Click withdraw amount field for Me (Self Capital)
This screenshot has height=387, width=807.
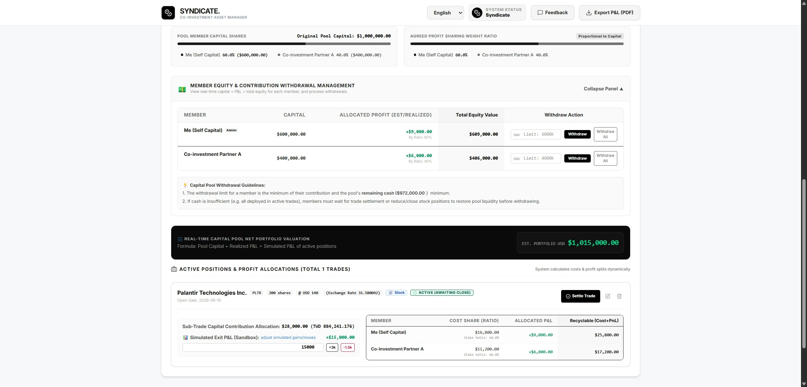point(536,134)
